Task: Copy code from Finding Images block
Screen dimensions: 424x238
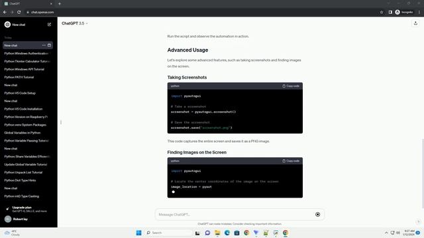Action: (291, 161)
